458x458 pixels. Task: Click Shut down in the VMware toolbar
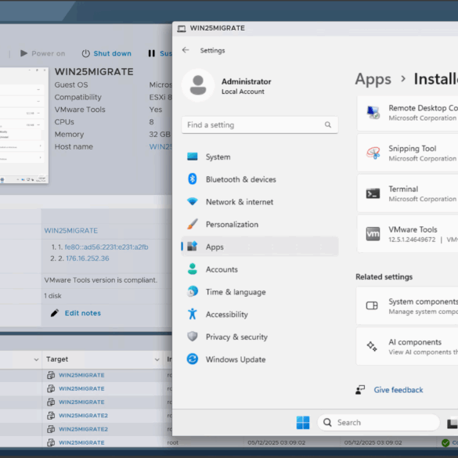pyautogui.click(x=113, y=53)
